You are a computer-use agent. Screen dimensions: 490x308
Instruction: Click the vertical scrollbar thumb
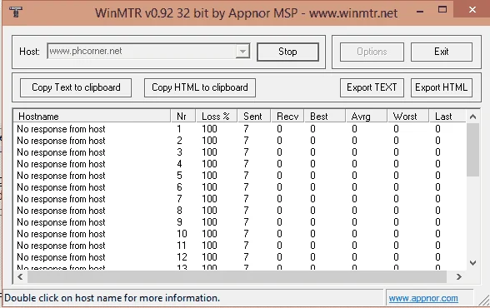pos(472,150)
